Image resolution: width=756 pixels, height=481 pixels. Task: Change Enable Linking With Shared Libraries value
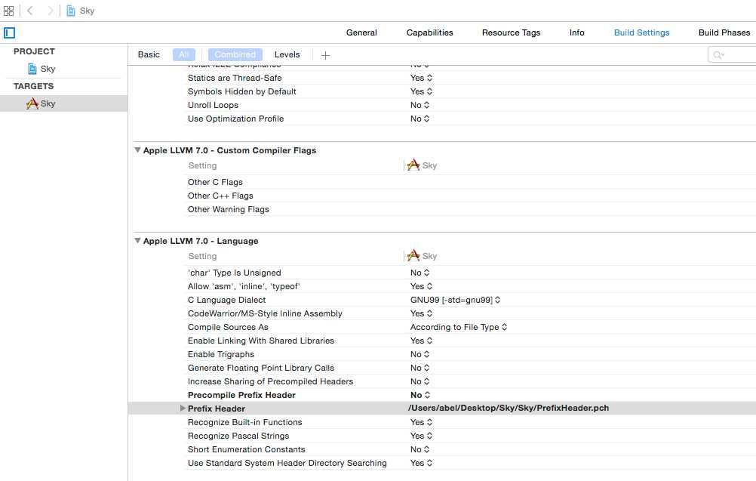(421, 340)
